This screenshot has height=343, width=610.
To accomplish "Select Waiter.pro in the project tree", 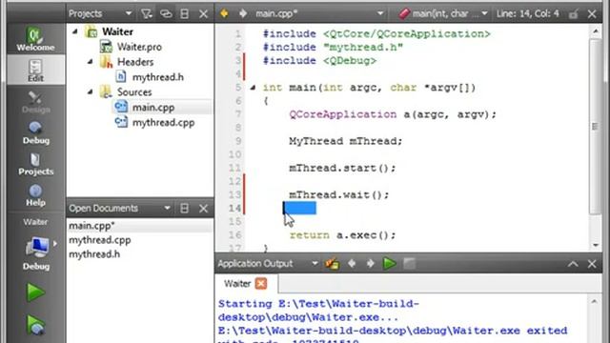I will point(139,47).
